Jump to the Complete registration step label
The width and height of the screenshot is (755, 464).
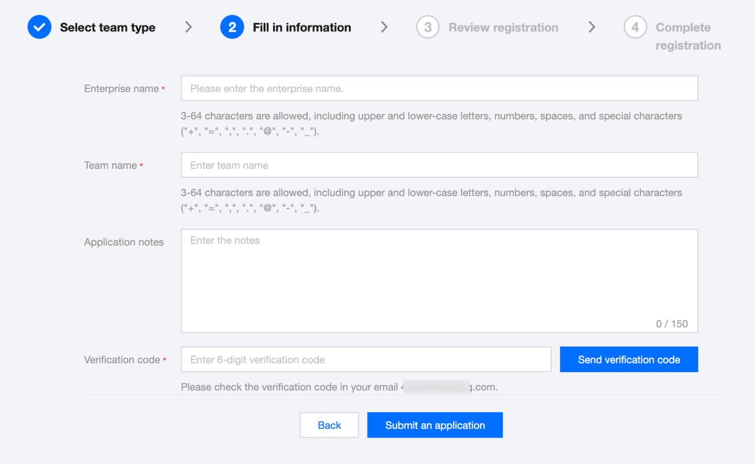pos(687,36)
